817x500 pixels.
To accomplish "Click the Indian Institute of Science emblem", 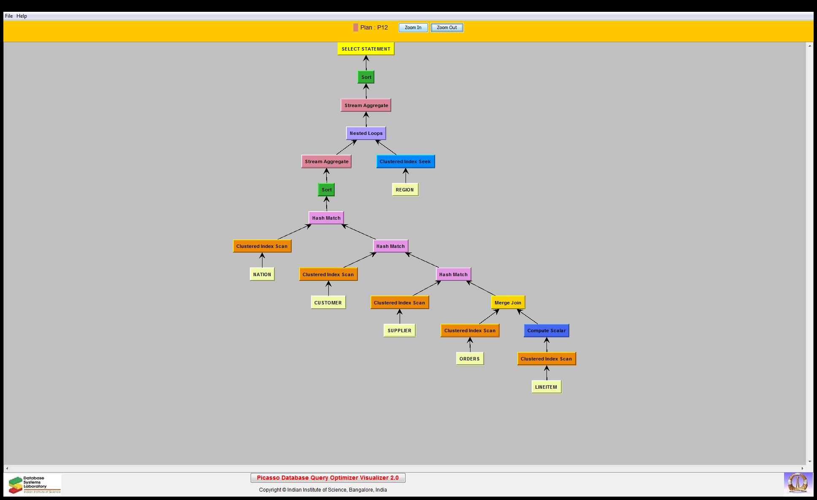I will pos(798,484).
